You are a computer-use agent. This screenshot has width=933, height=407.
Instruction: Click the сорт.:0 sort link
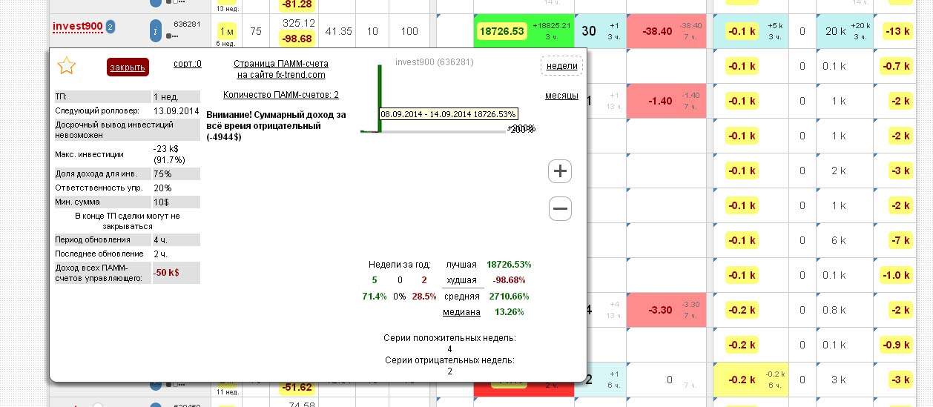point(187,64)
